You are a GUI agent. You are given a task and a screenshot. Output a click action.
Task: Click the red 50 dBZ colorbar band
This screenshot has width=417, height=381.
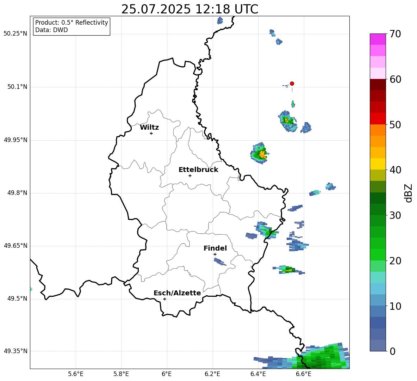point(378,119)
